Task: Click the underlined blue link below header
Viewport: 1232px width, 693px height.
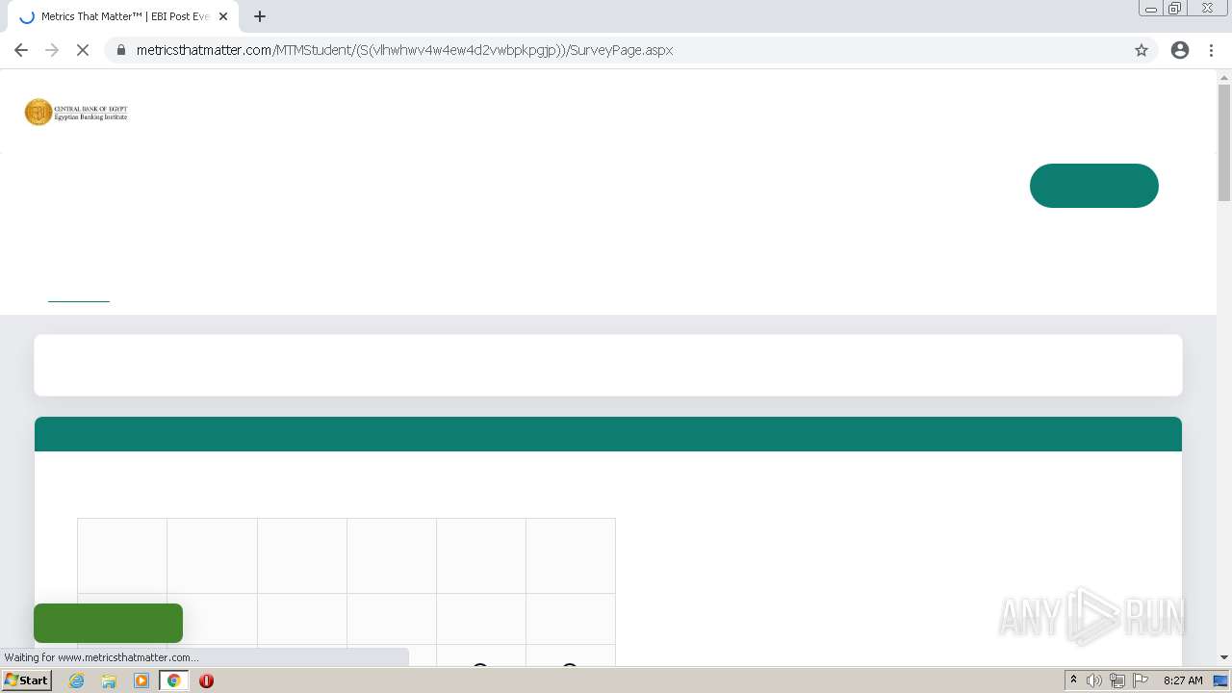Action: [x=79, y=300]
